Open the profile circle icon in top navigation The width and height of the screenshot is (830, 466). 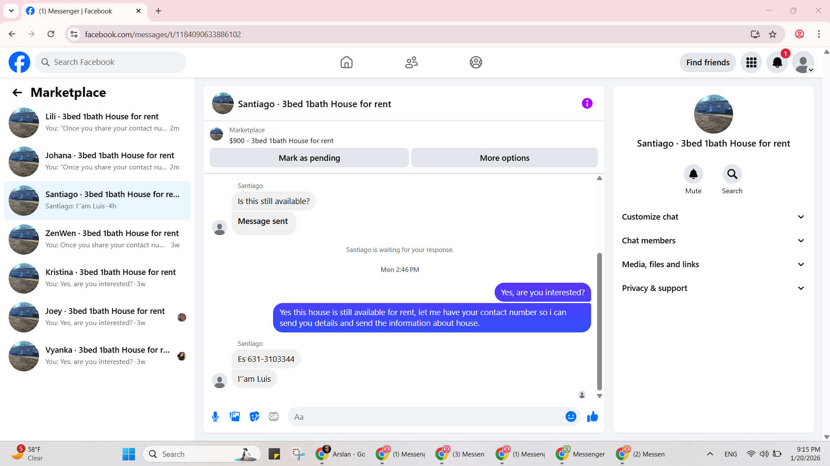click(476, 62)
